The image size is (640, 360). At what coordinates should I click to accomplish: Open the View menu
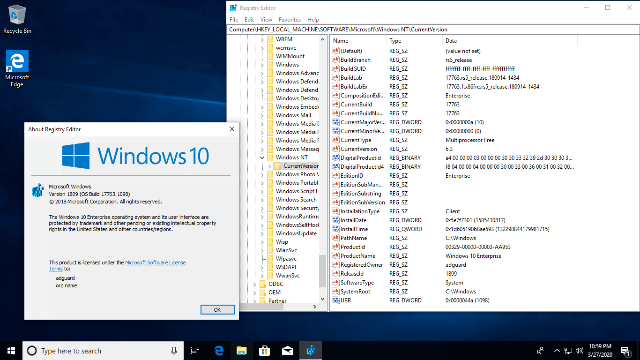click(266, 20)
